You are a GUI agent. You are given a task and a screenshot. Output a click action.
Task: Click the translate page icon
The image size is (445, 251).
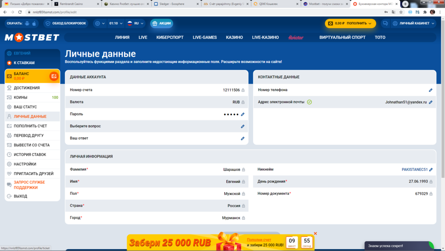[393, 12]
